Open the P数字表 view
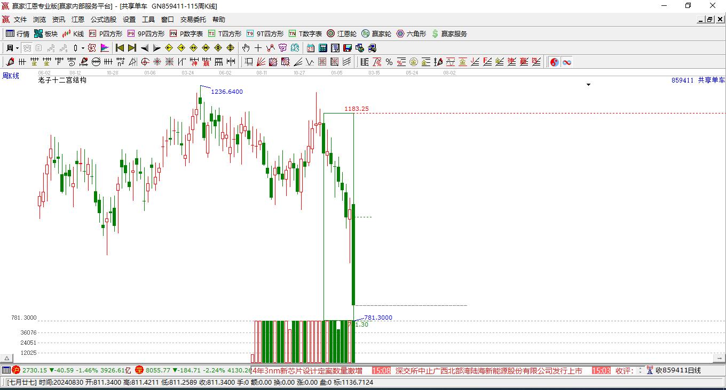726x390 pixels. point(186,34)
